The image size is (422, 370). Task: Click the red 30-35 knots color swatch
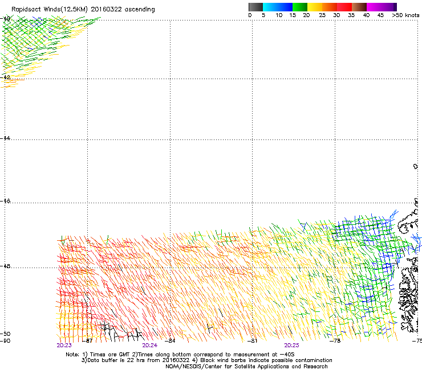(x=344, y=7)
